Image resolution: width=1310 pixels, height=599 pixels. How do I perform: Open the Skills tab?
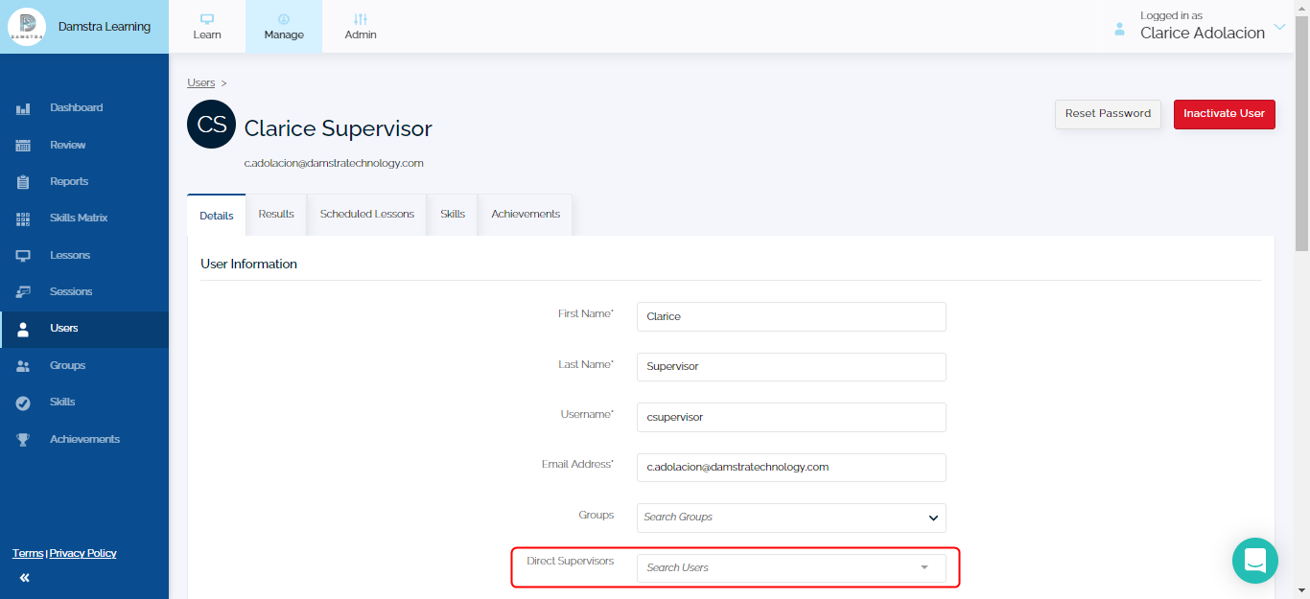pos(453,214)
